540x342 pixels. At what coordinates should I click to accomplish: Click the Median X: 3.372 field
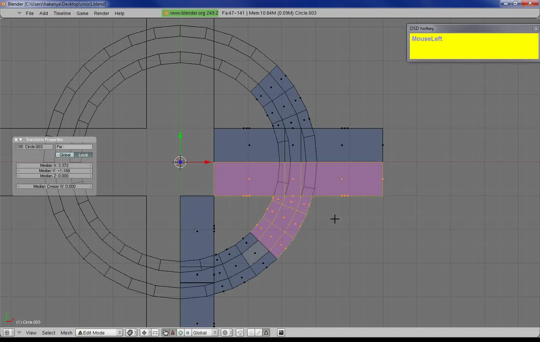[x=54, y=165]
